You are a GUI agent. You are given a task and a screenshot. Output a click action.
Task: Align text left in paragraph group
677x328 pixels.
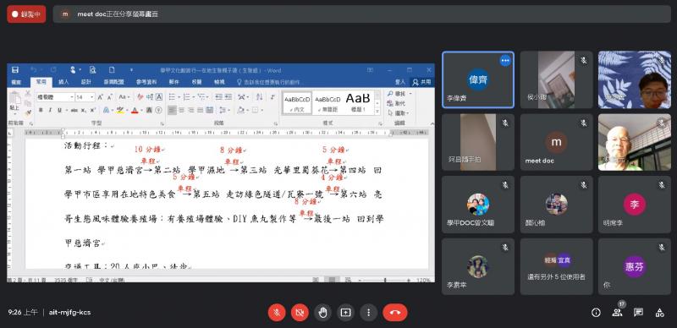click(x=172, y=110)
